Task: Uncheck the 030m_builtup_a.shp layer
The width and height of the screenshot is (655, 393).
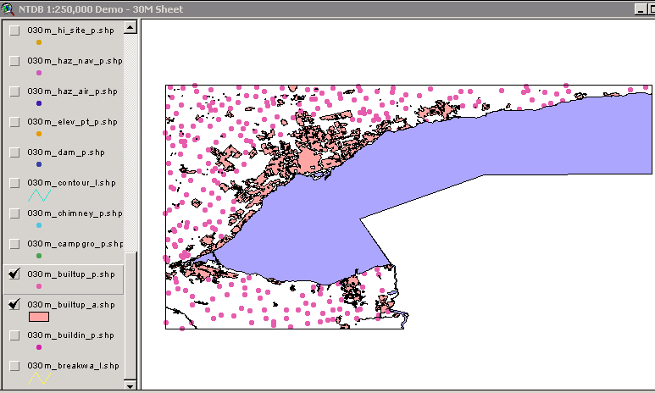Action: (14, 304)
